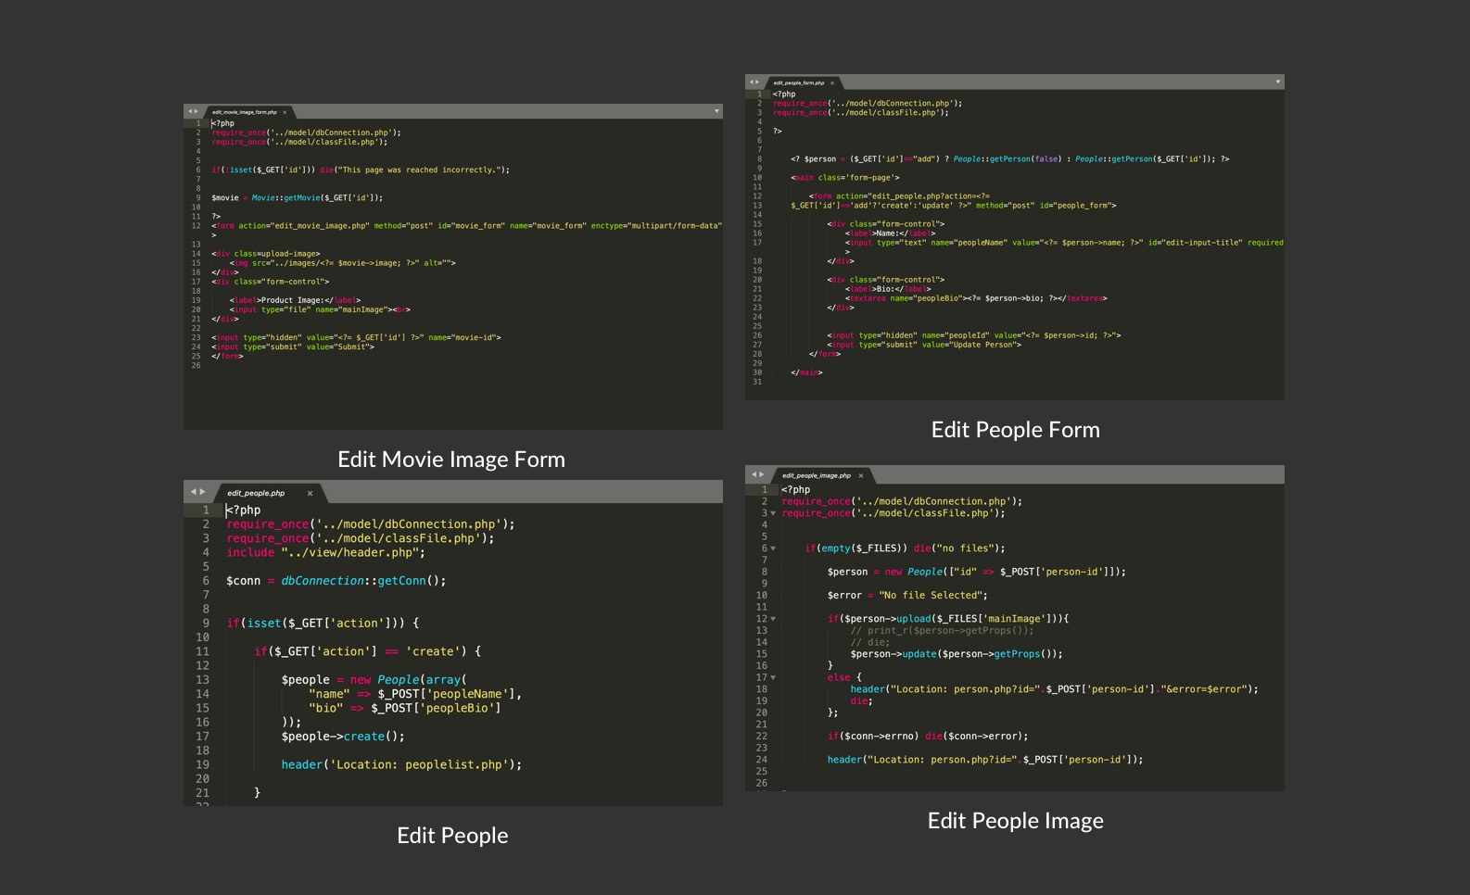This screenshot has width=1470, height=895.
Task: Click the back arrow in edit_movie_image_form panel
Action: (x=190, y=111)
